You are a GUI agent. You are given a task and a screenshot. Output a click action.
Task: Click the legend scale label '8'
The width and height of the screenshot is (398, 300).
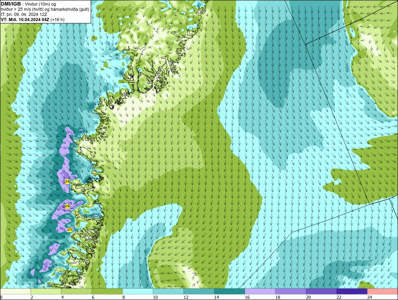[x=124, y=297]
